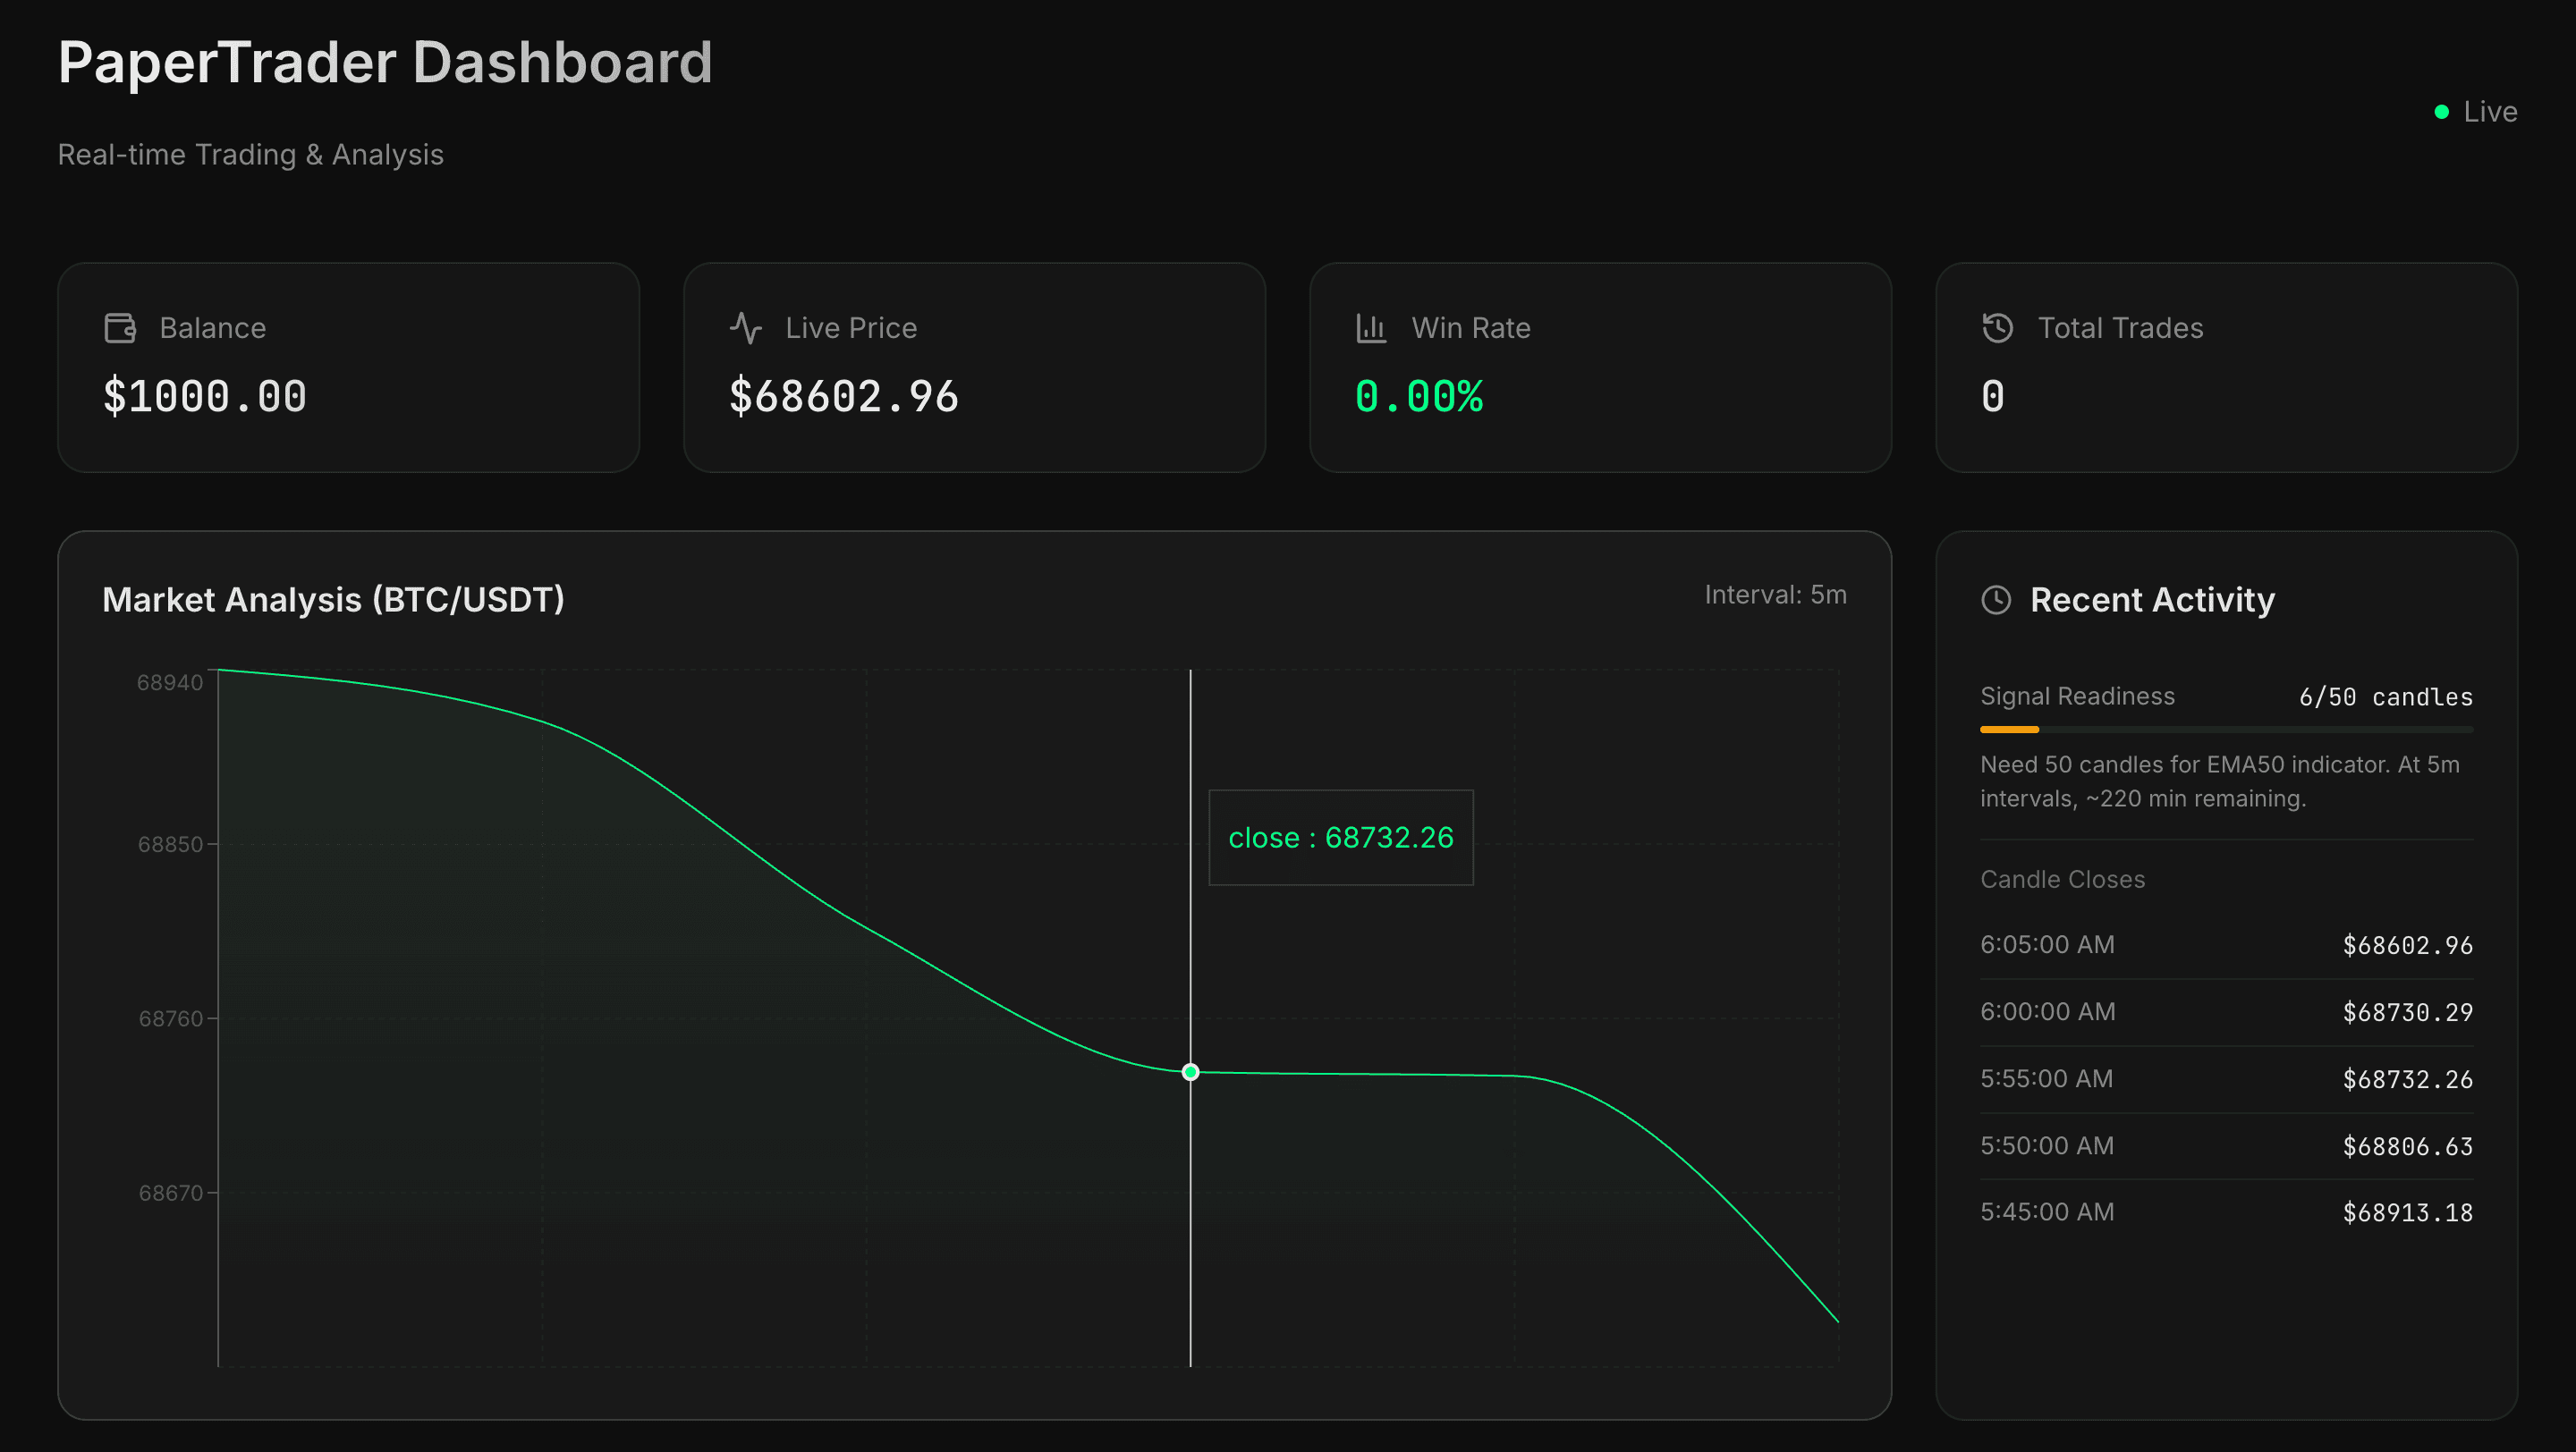The height and width of the screenshot is (1452, 2576).
Task: Click the close price tooltip on the chart
Action: tap(1341, 838)
